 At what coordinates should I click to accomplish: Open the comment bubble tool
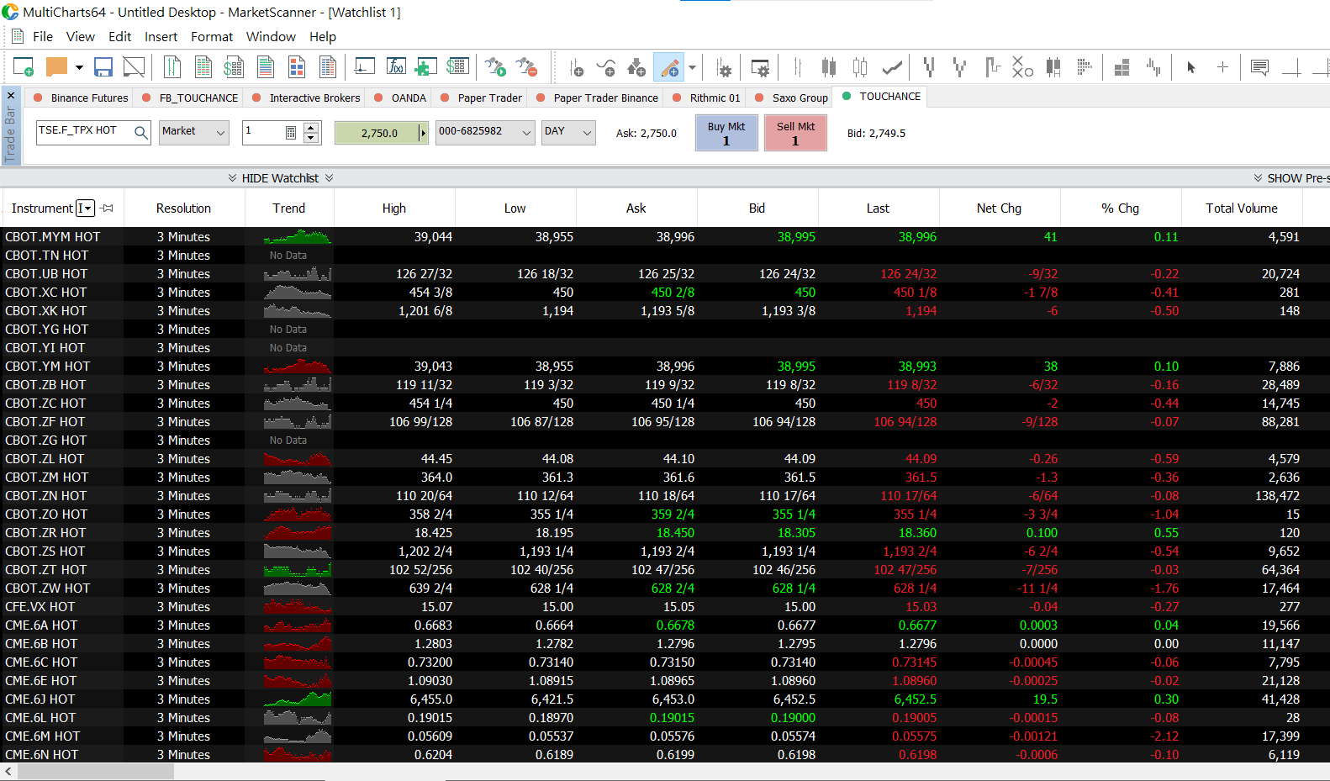(x=1259, y=67)
